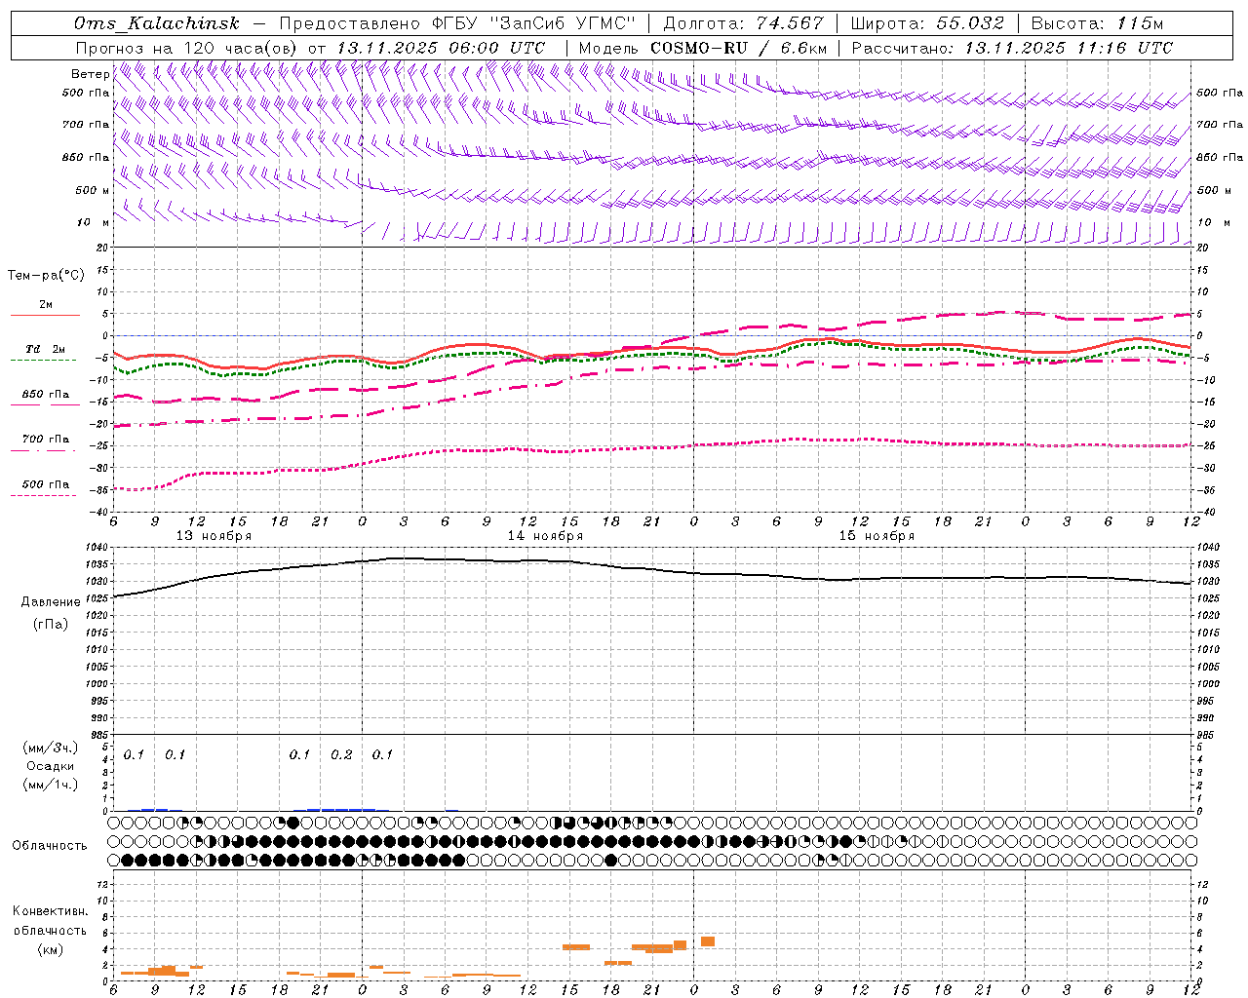
Task: Click the Тем-ра(°C) temperature panel label
Action: click(x=46, y=276)
